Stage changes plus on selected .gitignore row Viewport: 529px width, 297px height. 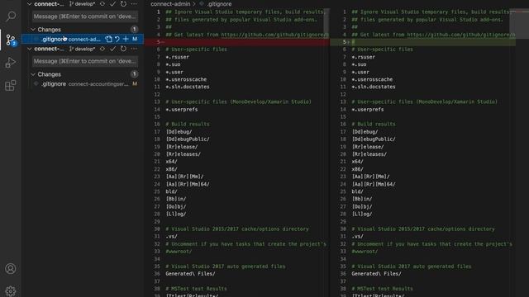(126, 39)
